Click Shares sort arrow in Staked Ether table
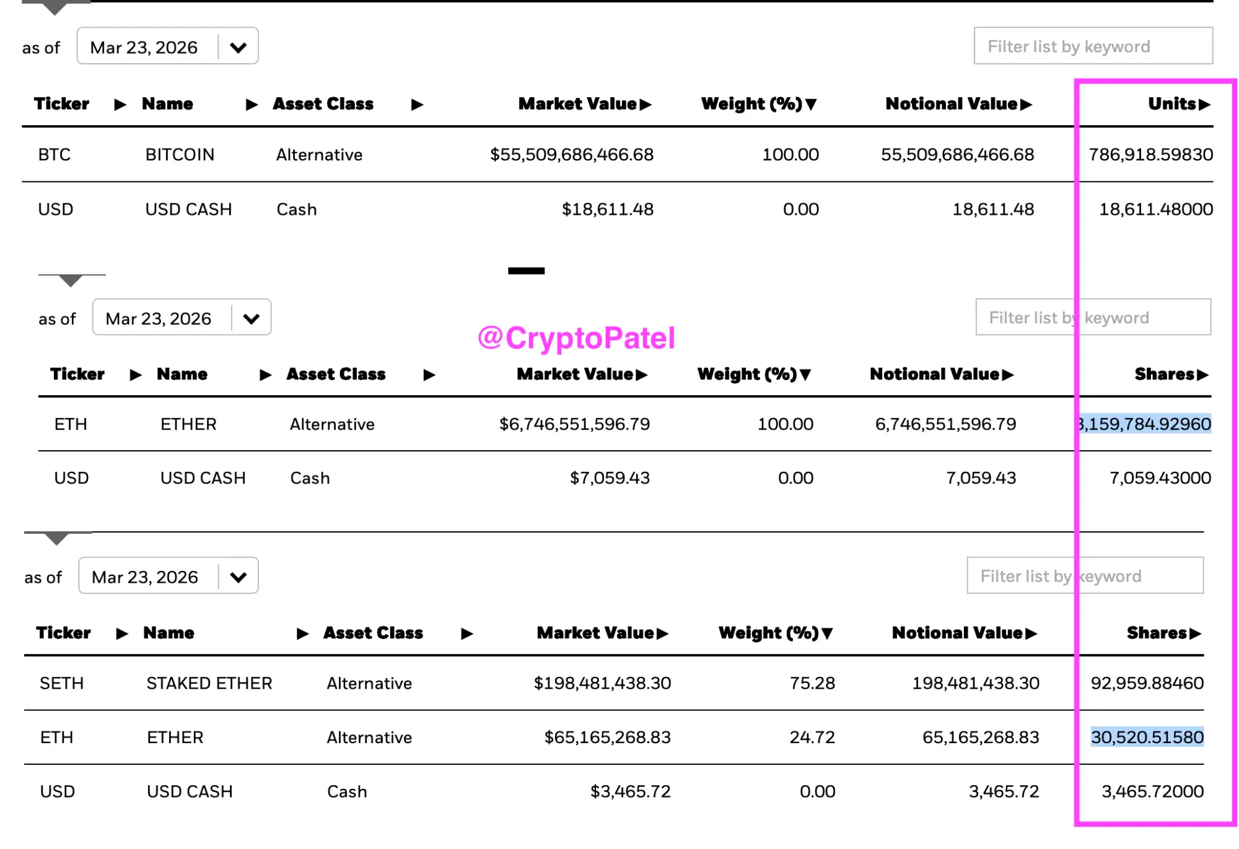Viewport: 1239px width, 849px height. coord(1196,633)
